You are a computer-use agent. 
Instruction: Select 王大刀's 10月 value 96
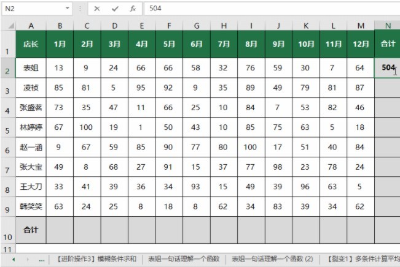tap(306, 187)
